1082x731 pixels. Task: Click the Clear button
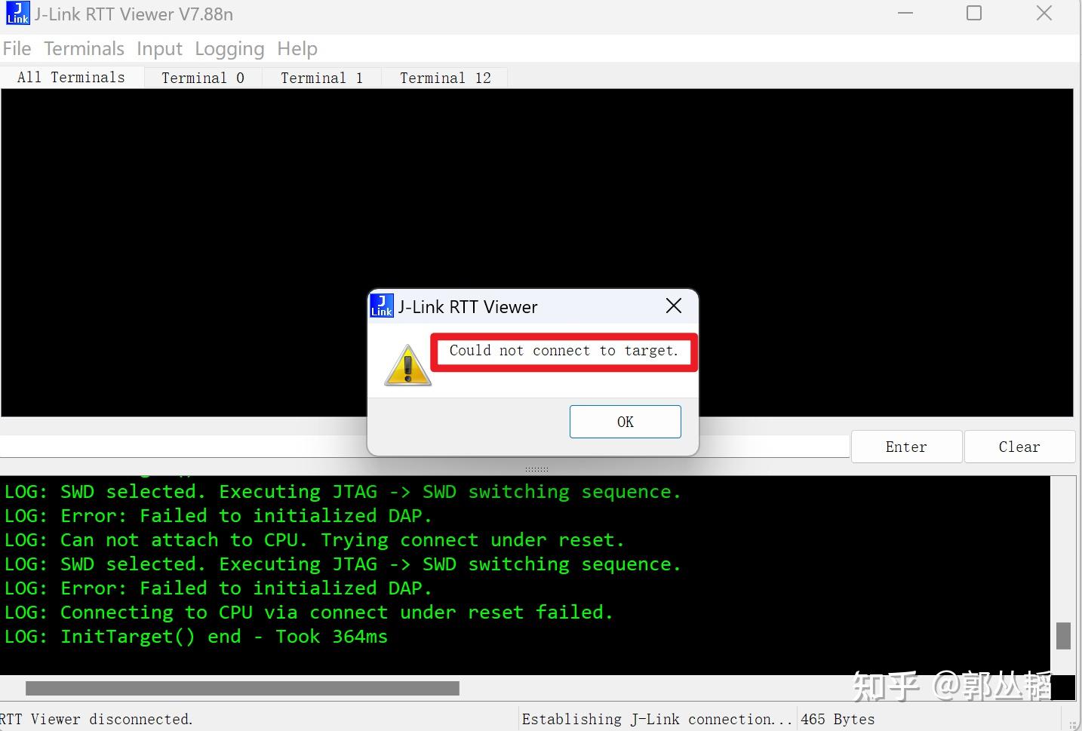pyautogui.click(x=1019, y=447)
